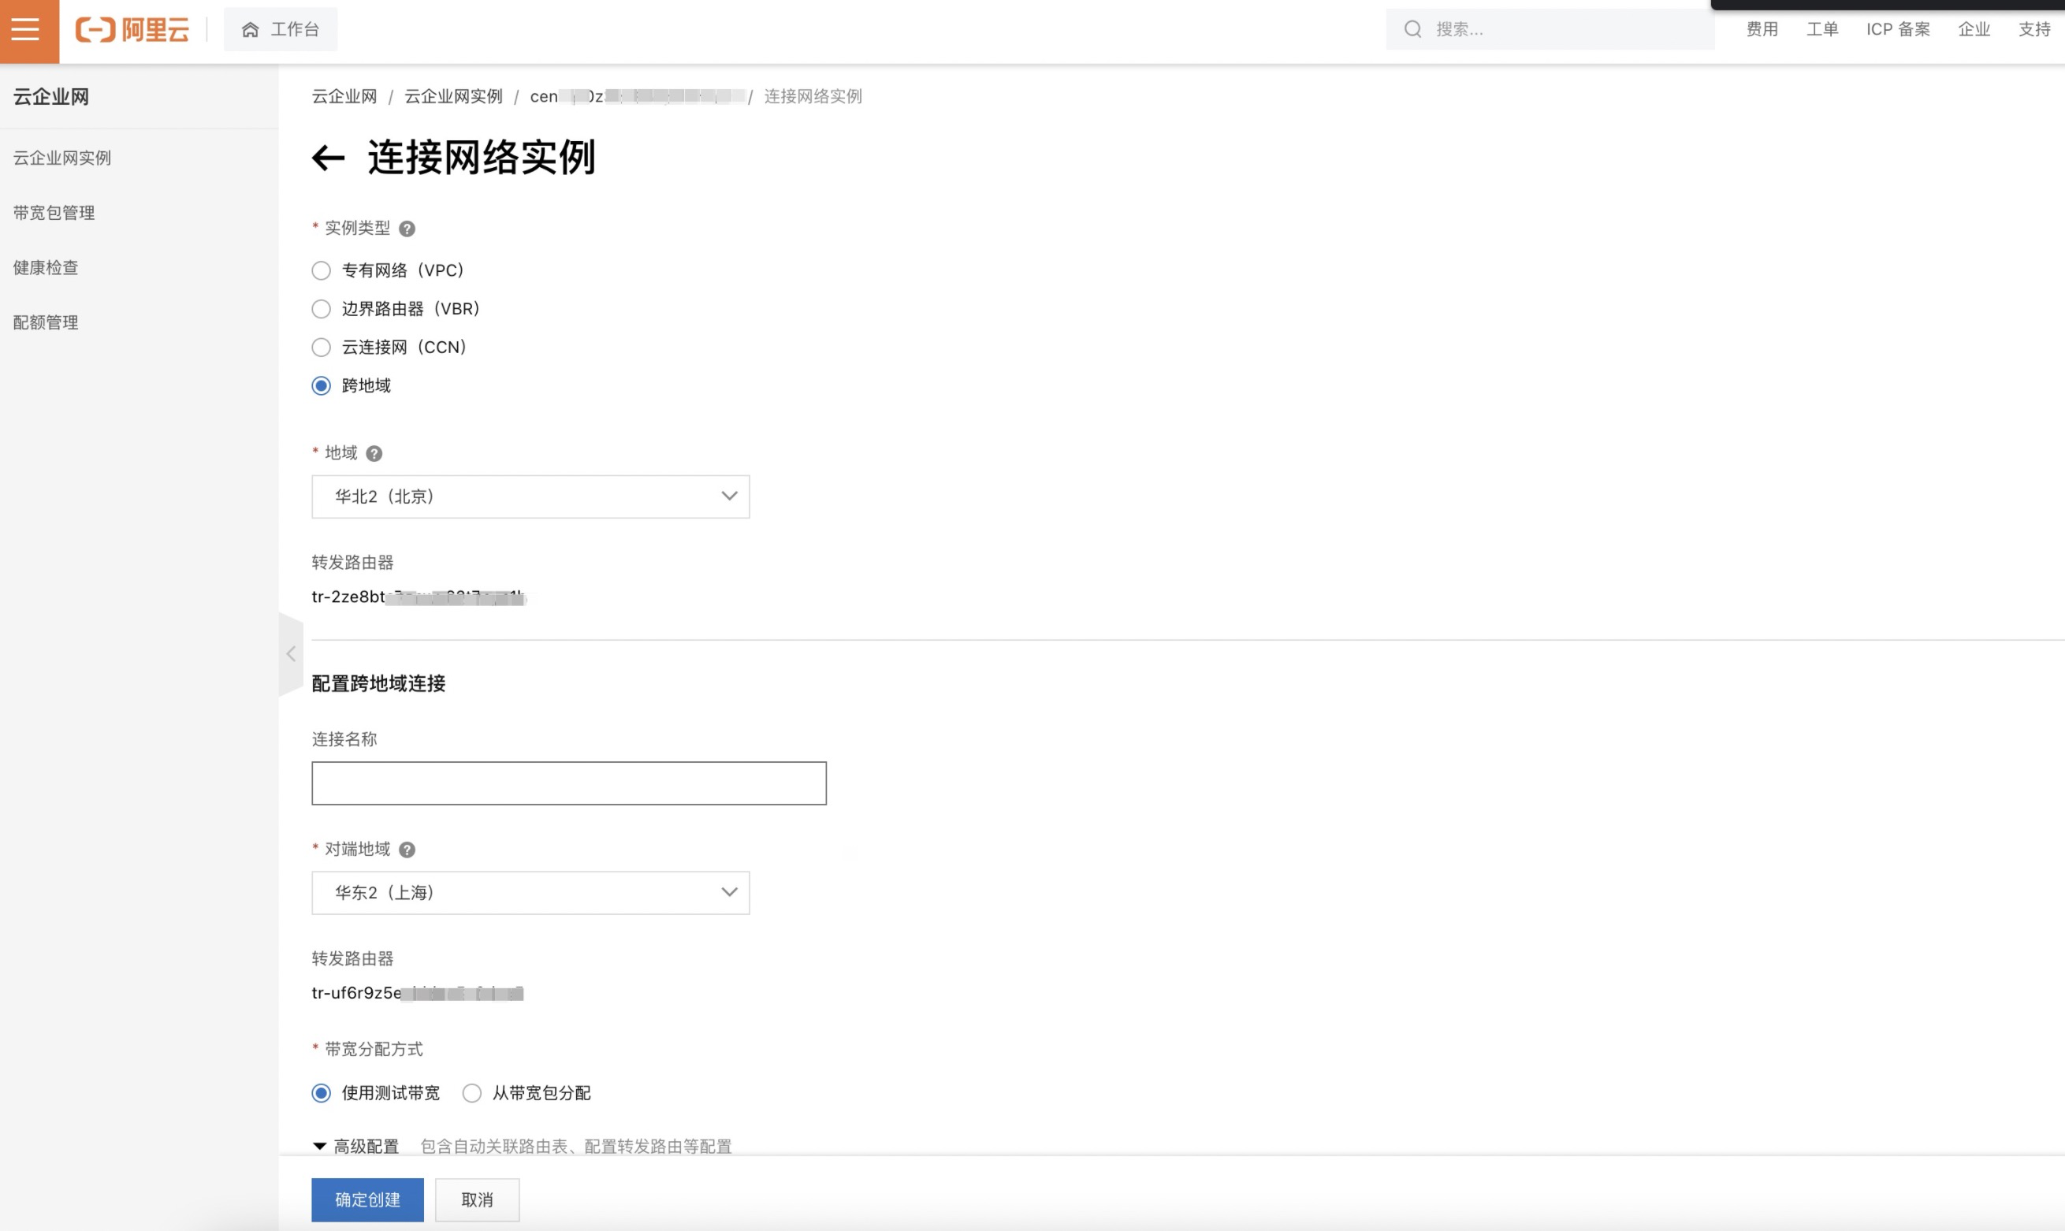Click help icon next to 实例类型
Image resolution: width=2065 pixels, height=1231 pixels.
coord(407,229)
